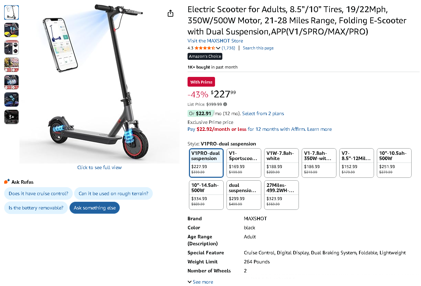This screenshot has height=286, width=421.
Task: Click Learn more about Affirm
Action: [319, 129]
